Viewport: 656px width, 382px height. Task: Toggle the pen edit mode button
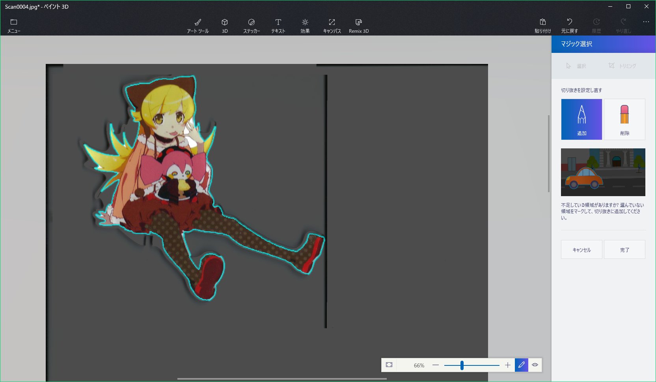coord(521,365)
